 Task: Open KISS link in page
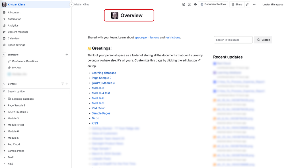point(95,123)
